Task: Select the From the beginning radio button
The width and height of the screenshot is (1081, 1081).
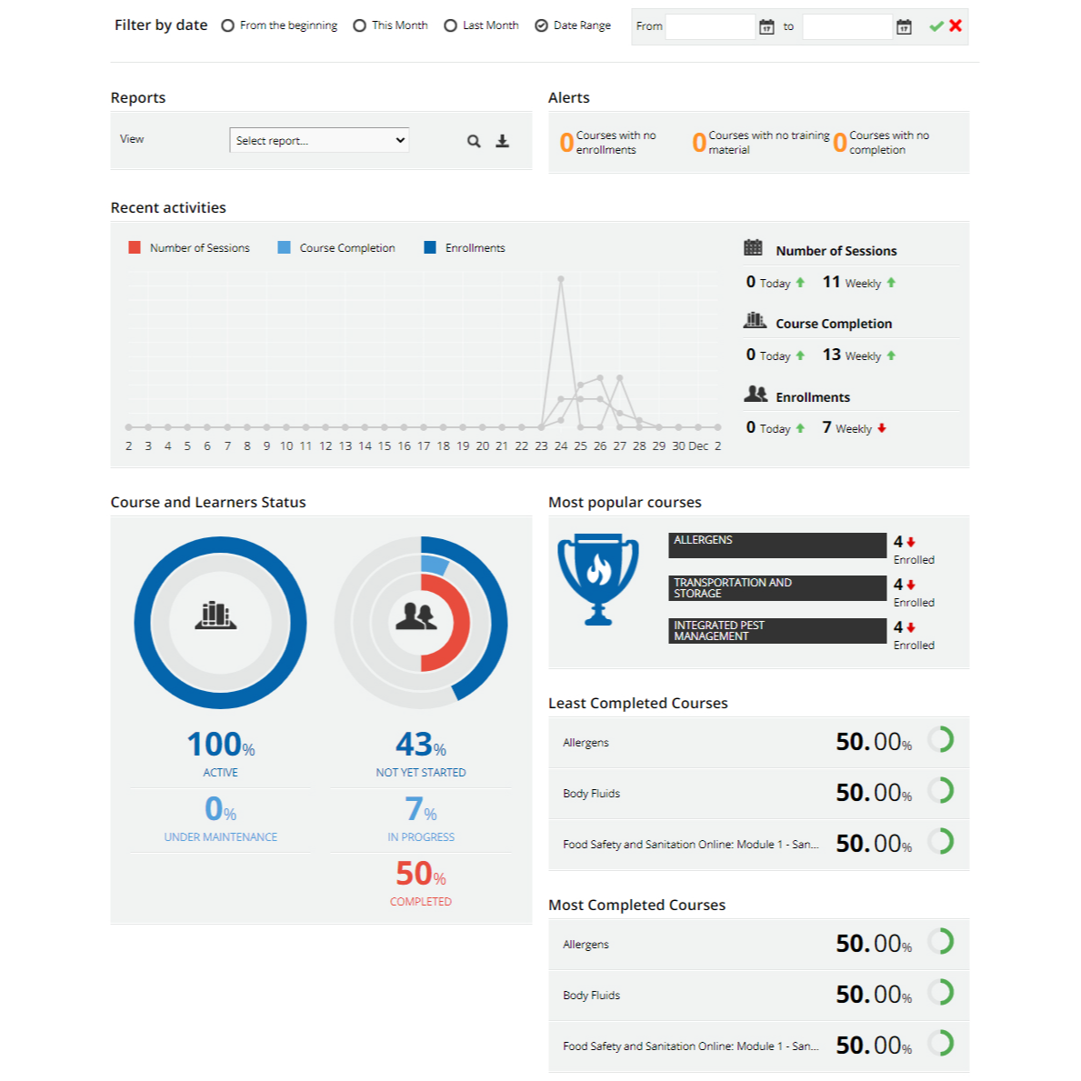Action: click(x=227, y=26)
